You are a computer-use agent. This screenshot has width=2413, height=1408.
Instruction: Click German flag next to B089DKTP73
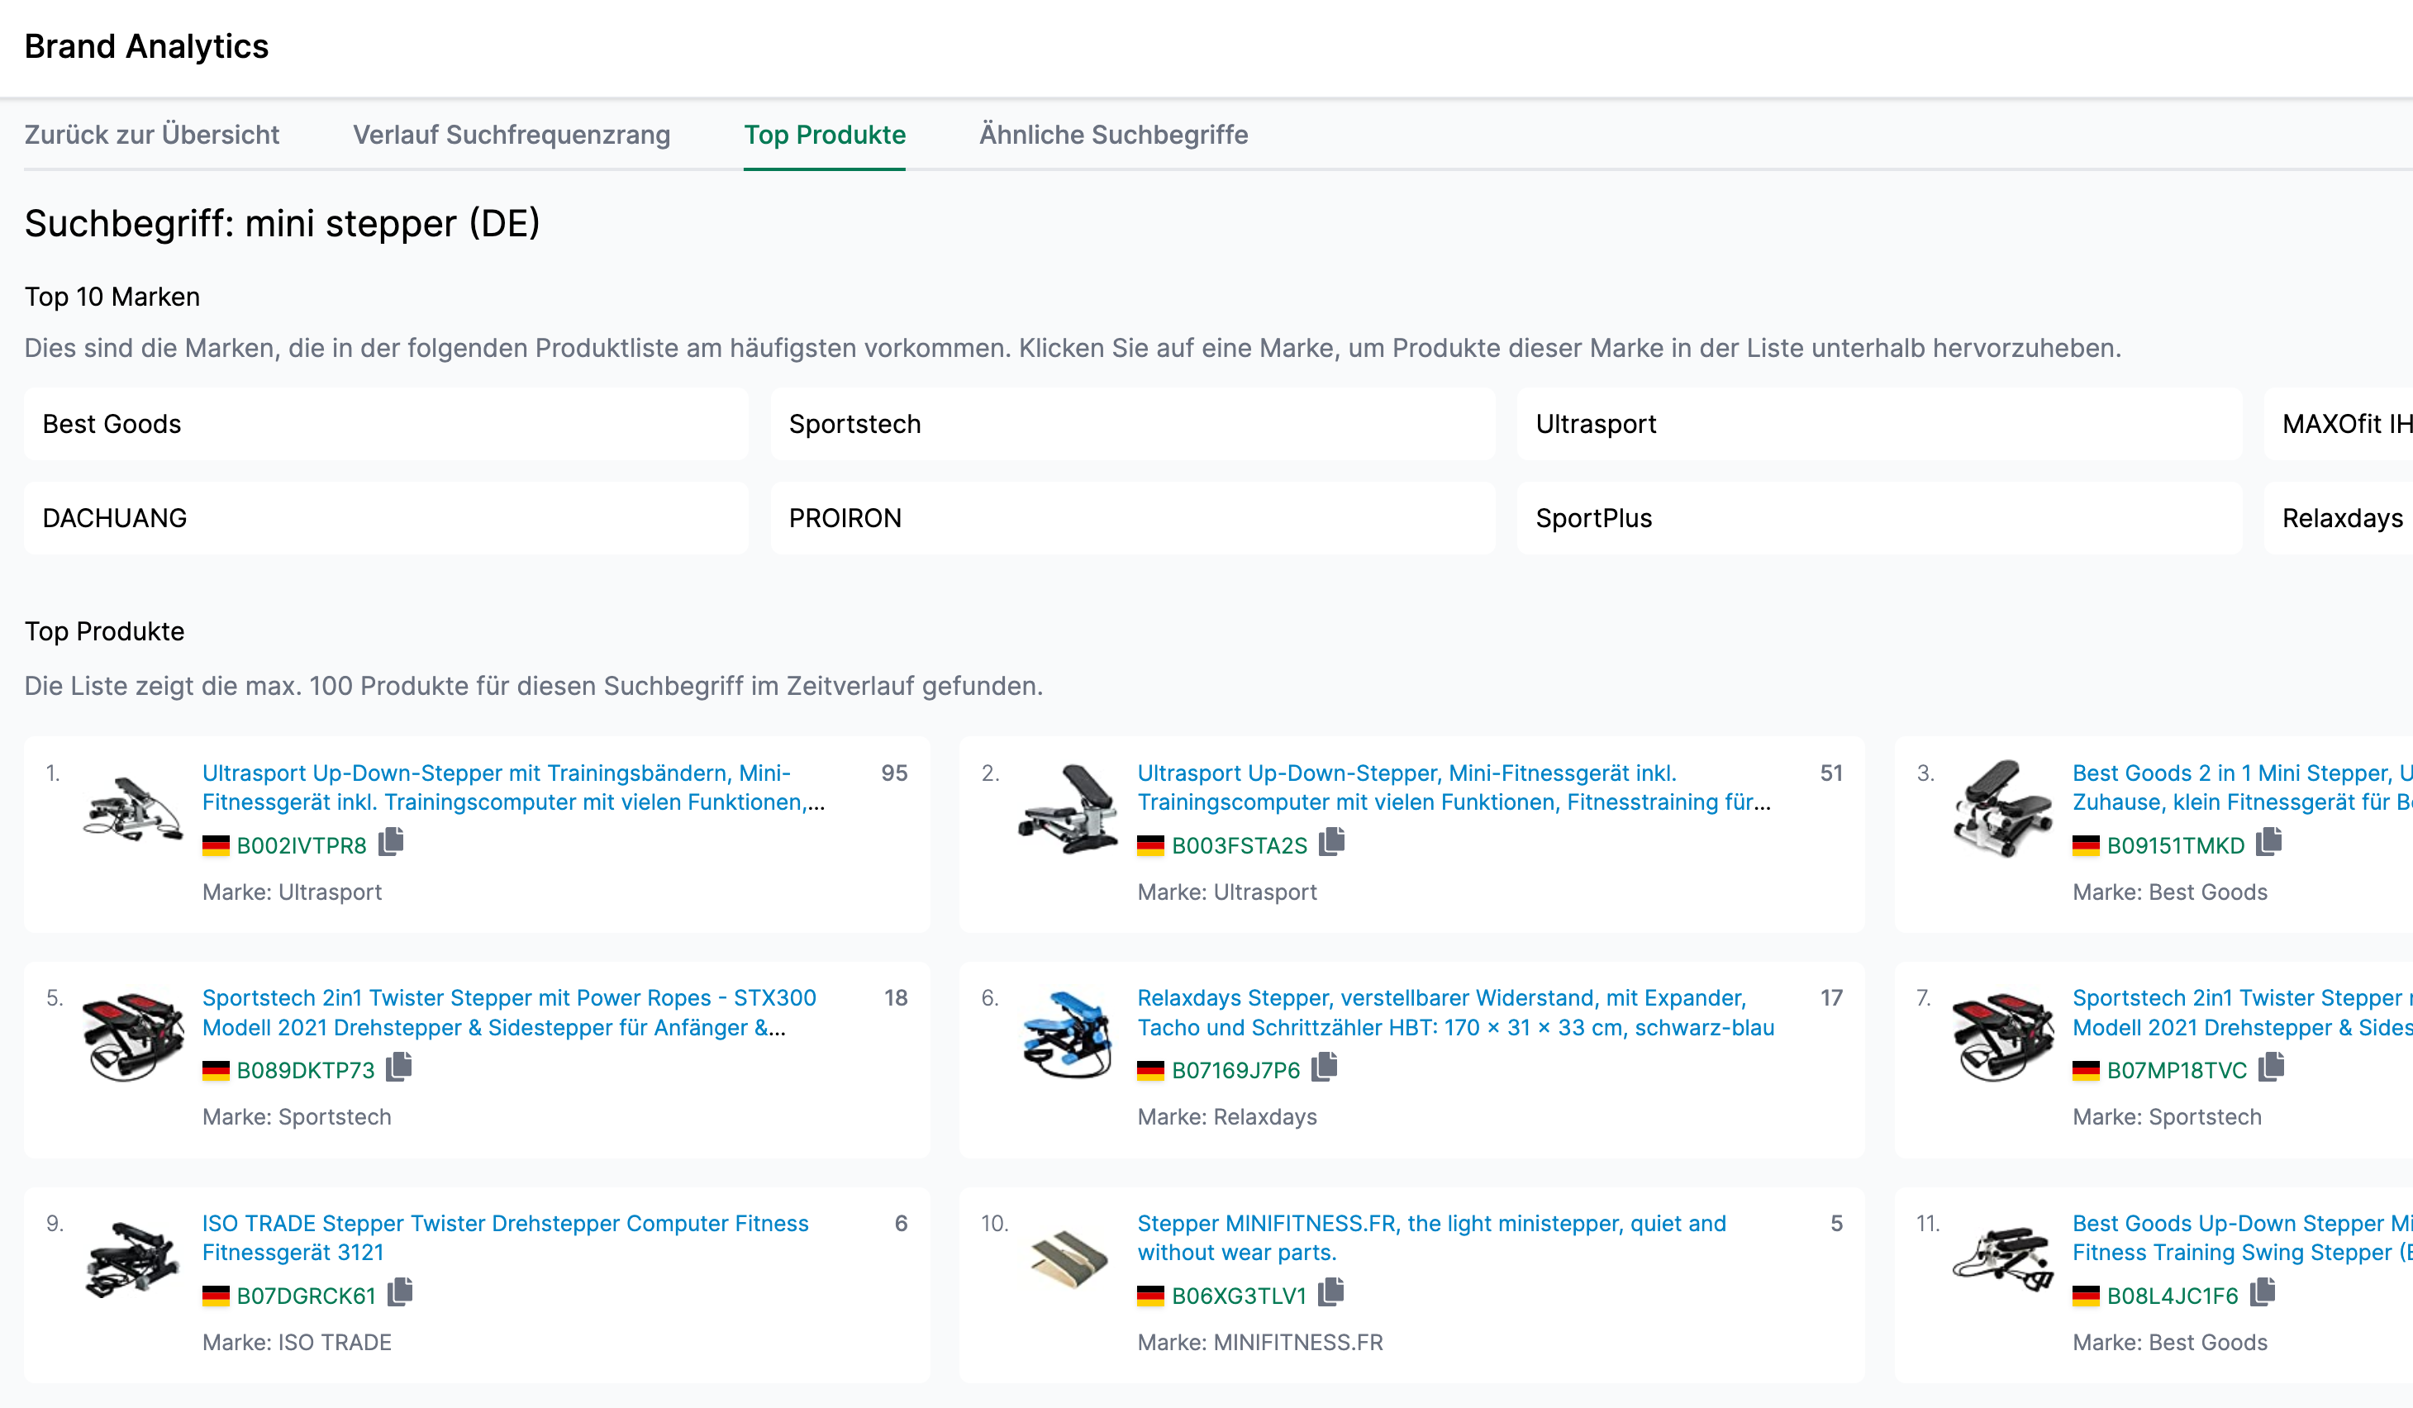click(x=216, y=1071)
